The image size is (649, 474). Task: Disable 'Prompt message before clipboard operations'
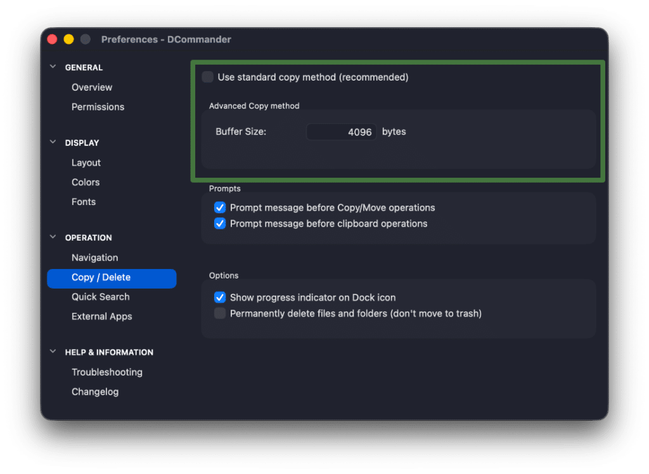click(220, 223)
